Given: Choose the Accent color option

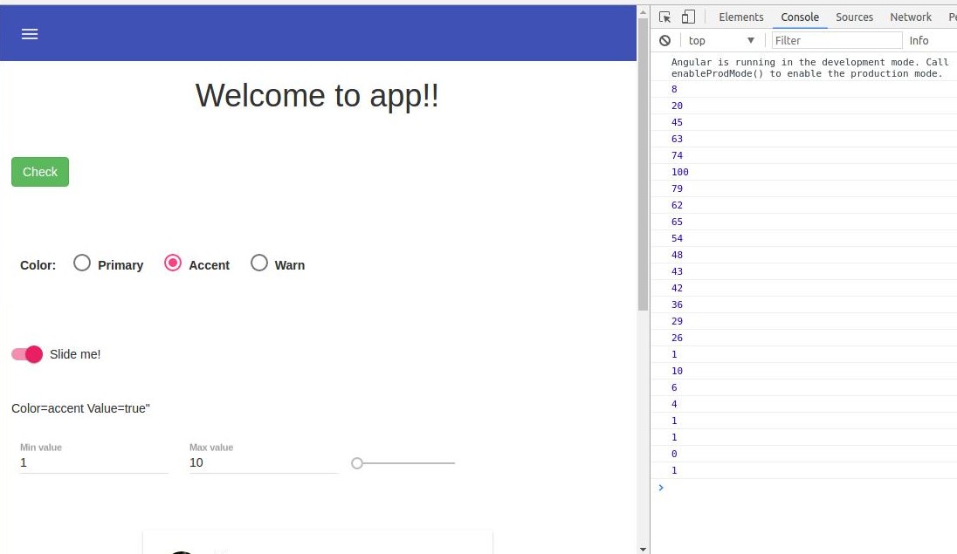Looking at the screenshot, I should click(x=172, y=263).
